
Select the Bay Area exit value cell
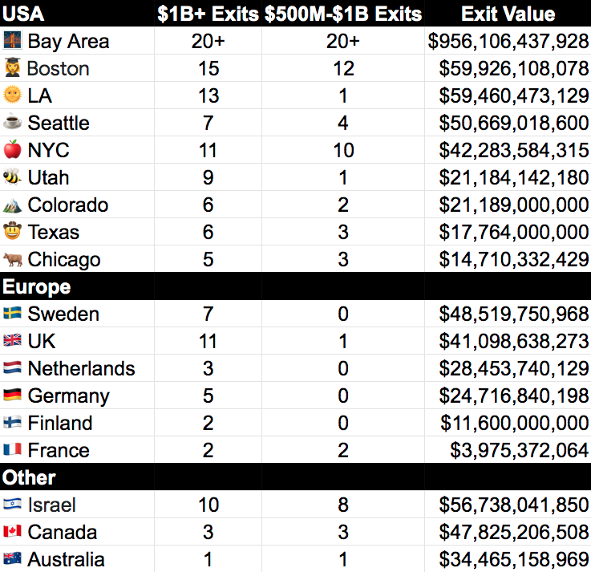pyautogui.click(x=508, y=41)
